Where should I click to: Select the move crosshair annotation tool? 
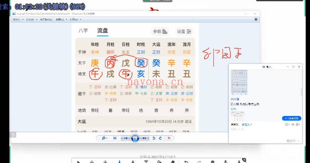(92, 162)
